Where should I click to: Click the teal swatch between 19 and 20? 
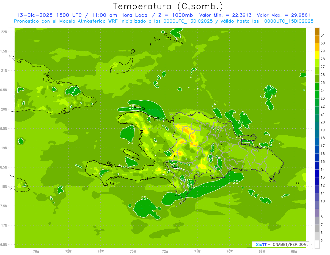click(317, 126)
